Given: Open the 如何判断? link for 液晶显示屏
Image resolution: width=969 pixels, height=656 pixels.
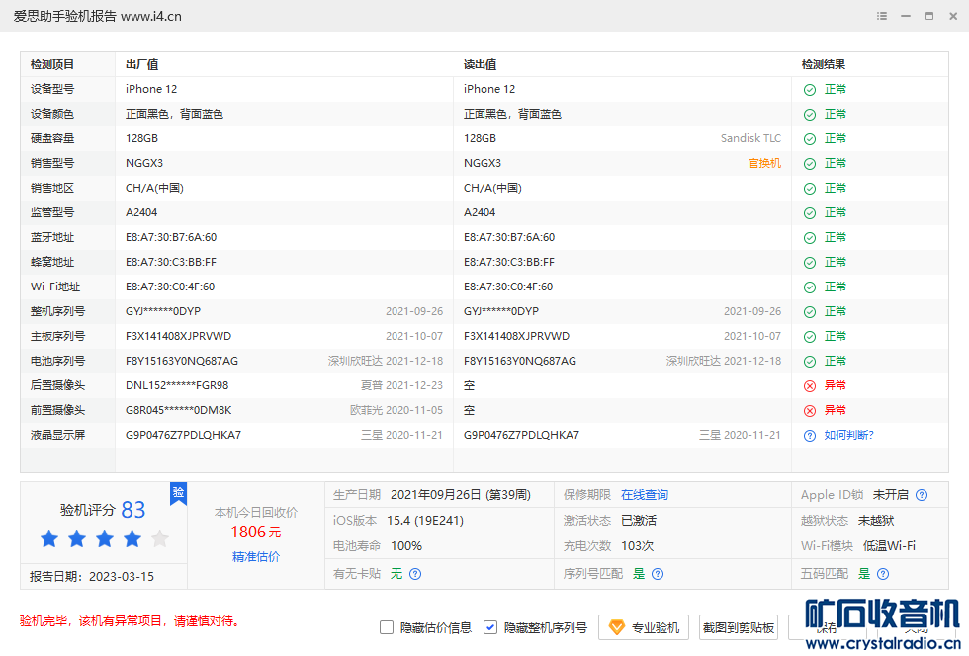Looking at the screenshot, I should 848,435.
